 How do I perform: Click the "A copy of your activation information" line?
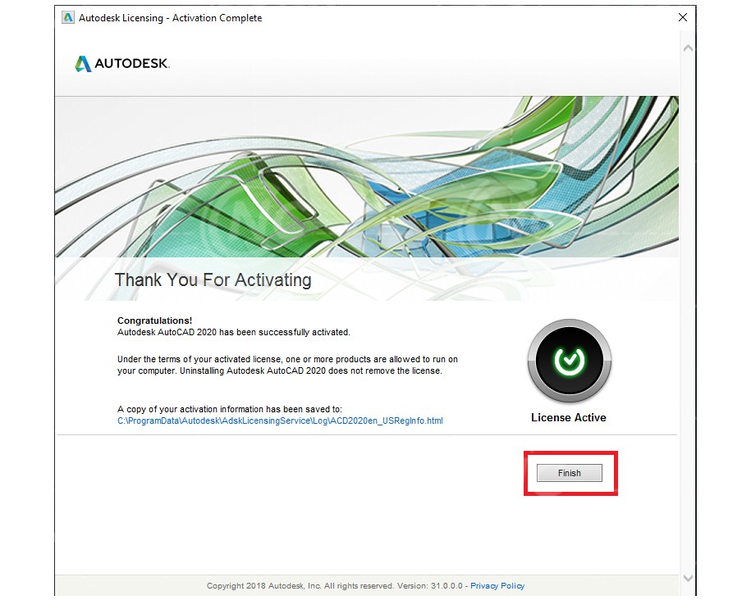(x=229, y=409)
